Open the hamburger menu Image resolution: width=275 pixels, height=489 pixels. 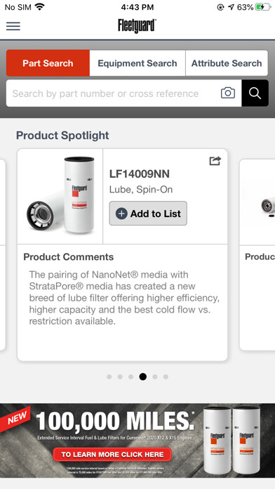point(13,26)
